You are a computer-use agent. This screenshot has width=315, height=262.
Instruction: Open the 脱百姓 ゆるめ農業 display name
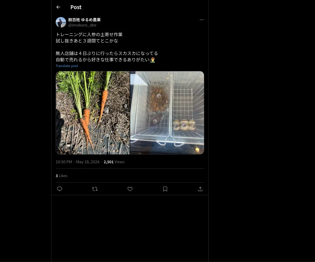[x=84, y=20]
